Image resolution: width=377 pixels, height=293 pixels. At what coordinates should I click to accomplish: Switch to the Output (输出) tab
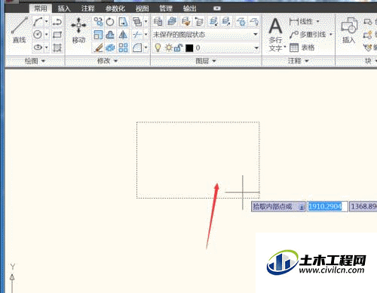click(x=190, y=9)
